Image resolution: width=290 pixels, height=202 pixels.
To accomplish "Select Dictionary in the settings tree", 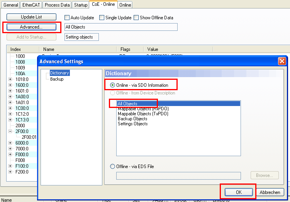I will (59, 73).
